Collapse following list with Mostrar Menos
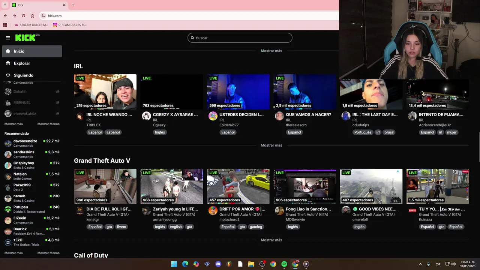The image size is (480, 270). pos(48,124)
